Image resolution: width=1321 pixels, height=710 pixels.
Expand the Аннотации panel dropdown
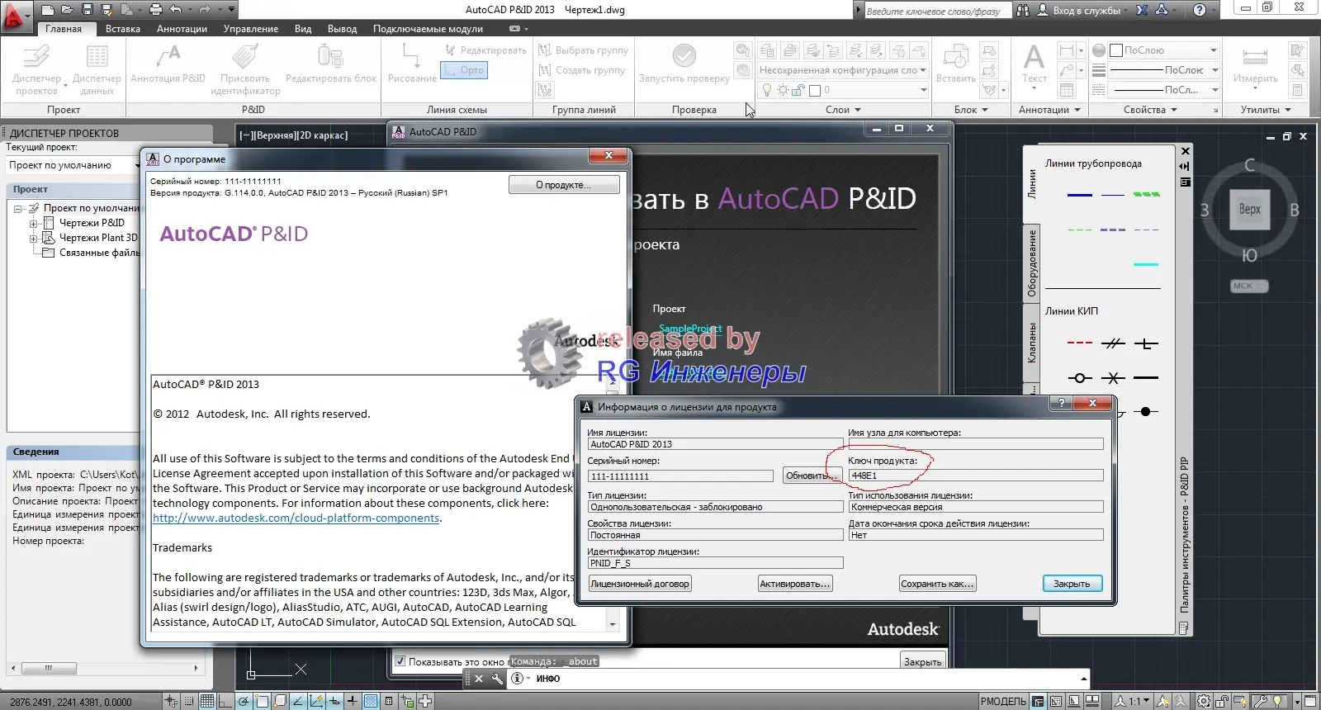tap(1049, 110)
